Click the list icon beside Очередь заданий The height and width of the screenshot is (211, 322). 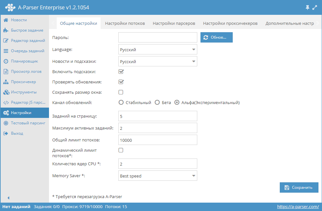pyautogui.click(x=6, y=51)
